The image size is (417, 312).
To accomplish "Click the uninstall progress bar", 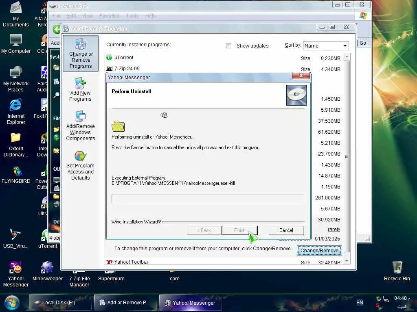I will 207,199.
